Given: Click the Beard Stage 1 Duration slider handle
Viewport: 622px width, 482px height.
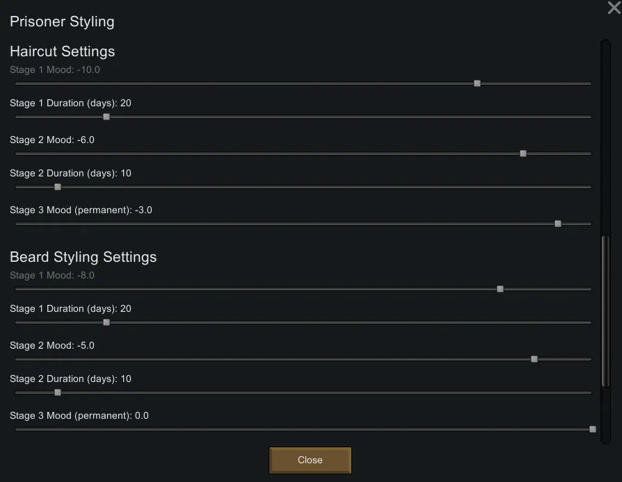Looking at the screenshot, I should pyautogui.click(x=106, y=322).
